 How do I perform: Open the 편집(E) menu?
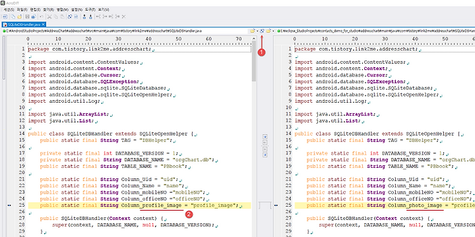(x=36, y=10)
